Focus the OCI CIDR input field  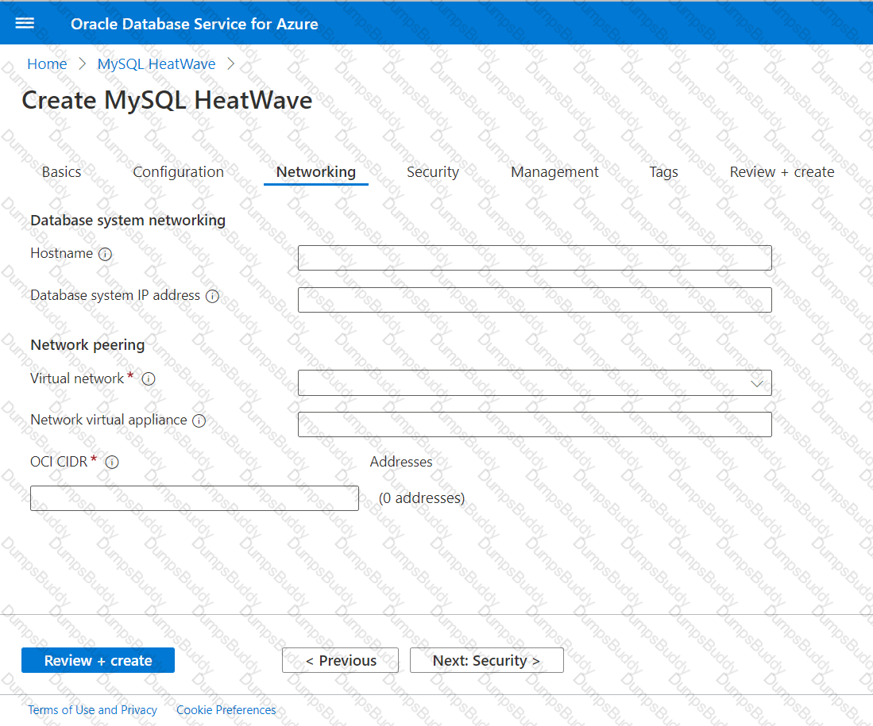195,498
